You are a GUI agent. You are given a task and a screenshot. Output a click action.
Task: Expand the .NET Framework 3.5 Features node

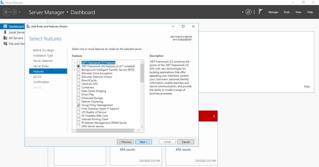[75, 63]
